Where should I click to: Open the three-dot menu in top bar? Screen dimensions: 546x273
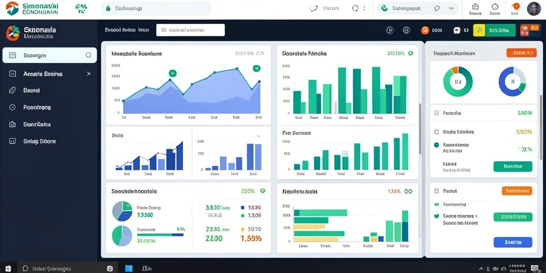point(364,9)
